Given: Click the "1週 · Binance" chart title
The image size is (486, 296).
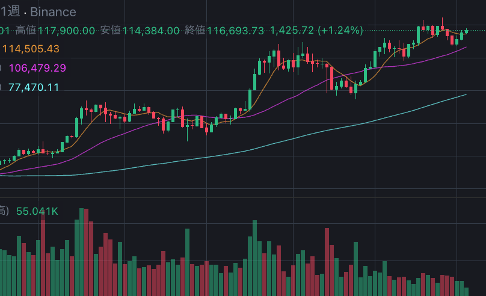Looking at the screenshot, I should pos(38,12).
